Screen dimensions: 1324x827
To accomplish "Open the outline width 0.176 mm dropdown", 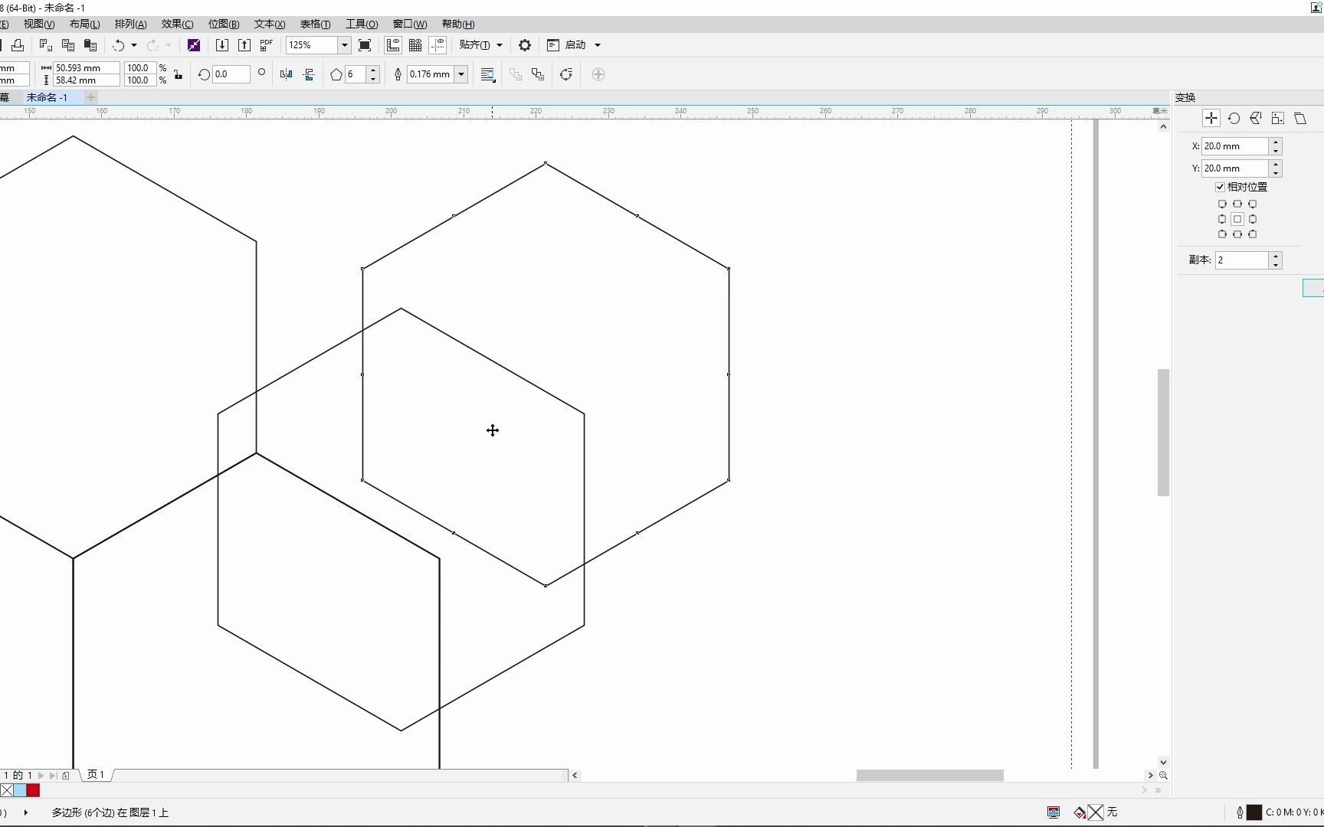I will tap(461, 74).
